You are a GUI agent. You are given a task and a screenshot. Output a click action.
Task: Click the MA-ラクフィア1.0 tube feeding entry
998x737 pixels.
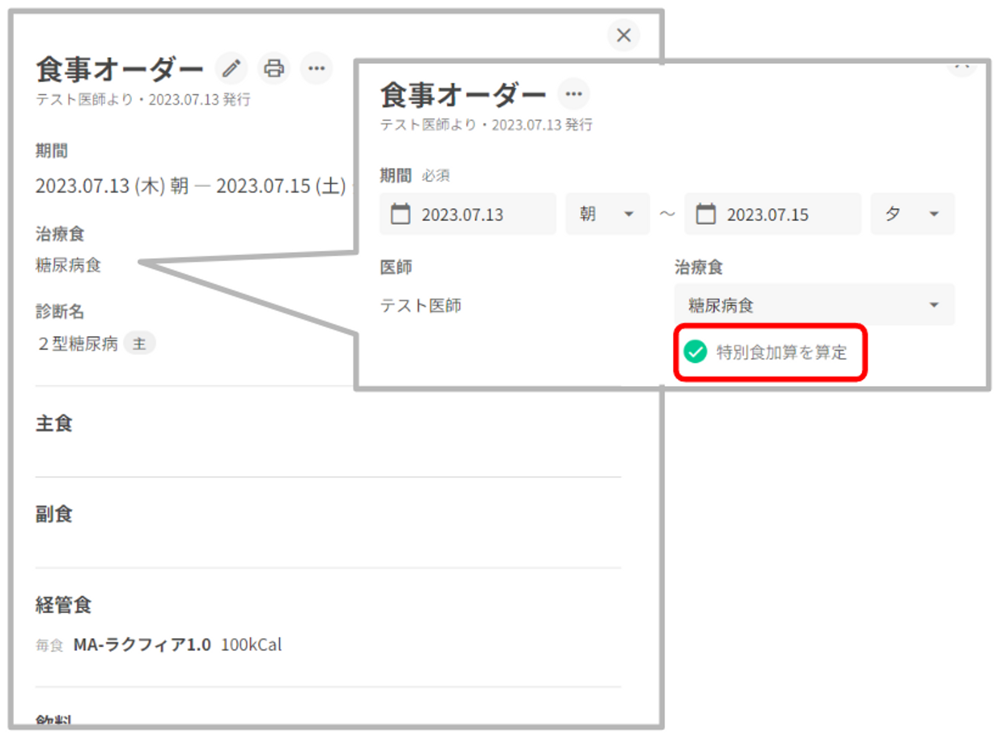coord(142,645)
